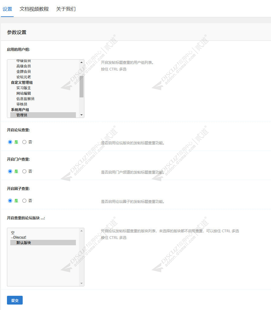Select 论坛元老 in user group list
The image size is (271, 310).
(43, 77)
